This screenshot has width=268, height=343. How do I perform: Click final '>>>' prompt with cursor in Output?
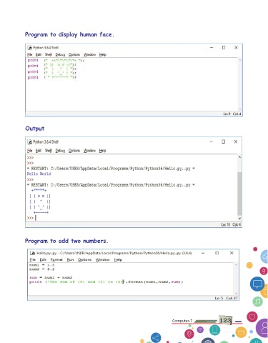[31, 218]
